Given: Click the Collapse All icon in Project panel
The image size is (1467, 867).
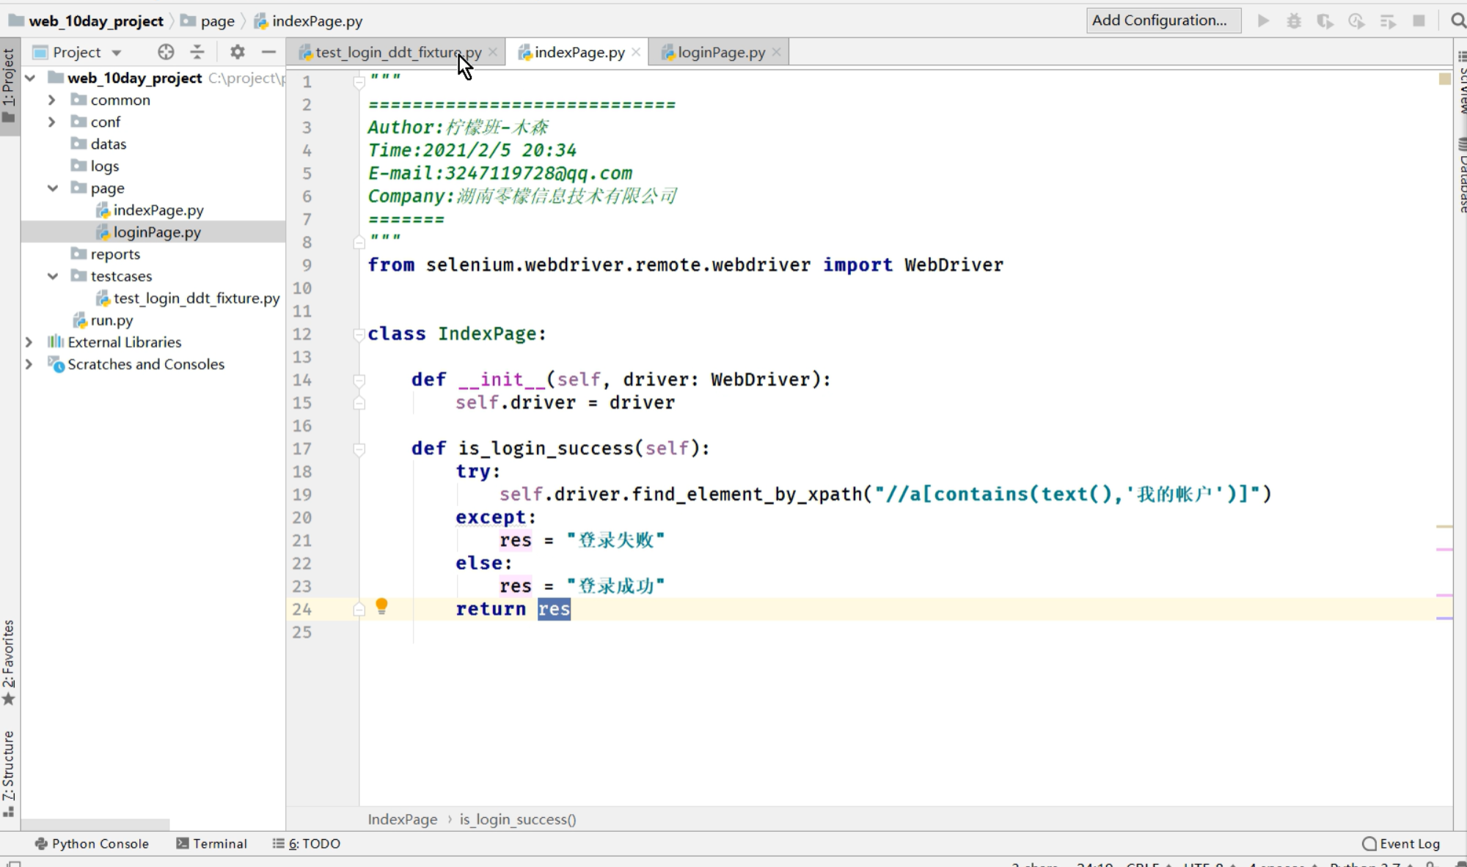Looking at the screenshot, I should (x=197, y=52).
